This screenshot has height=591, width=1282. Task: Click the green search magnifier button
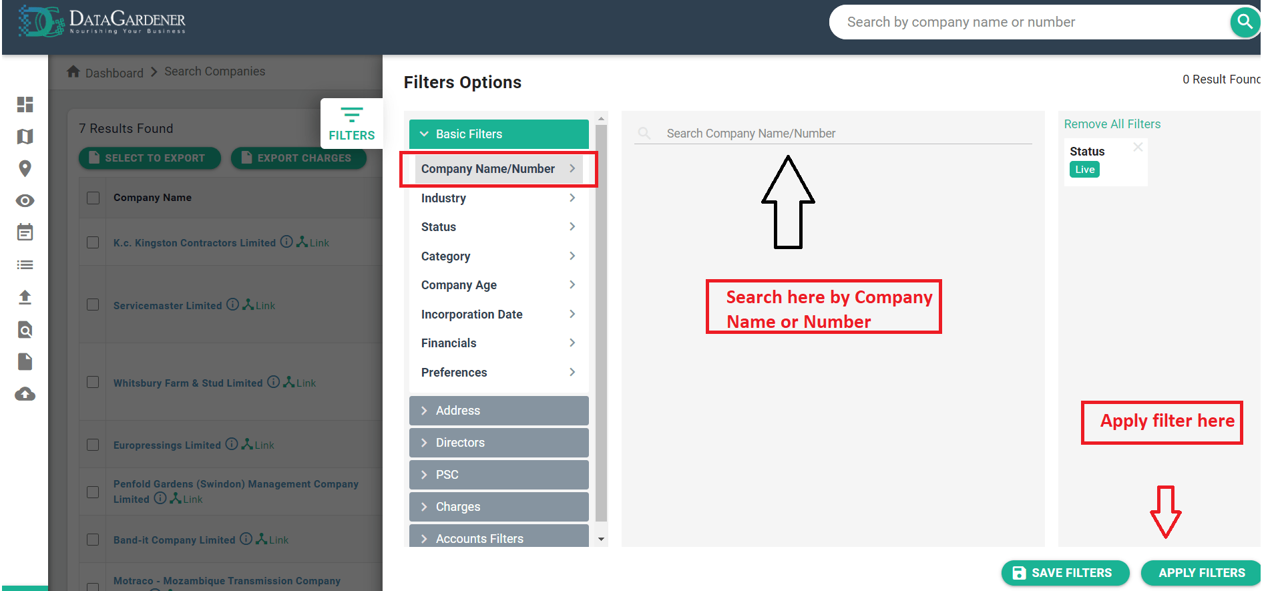pos(1245,22)
